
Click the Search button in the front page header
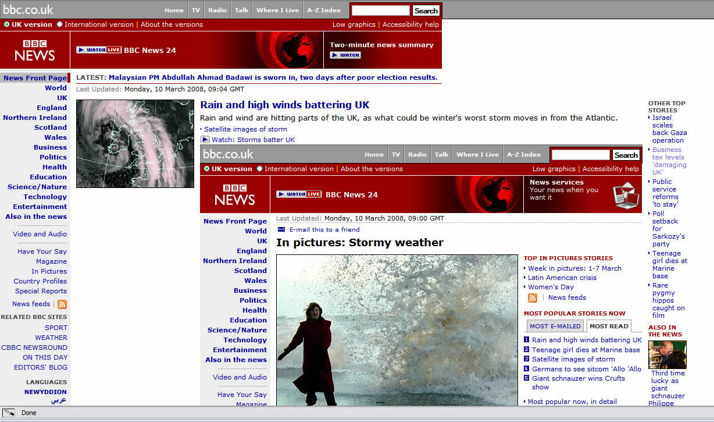[x=426, y=10]
